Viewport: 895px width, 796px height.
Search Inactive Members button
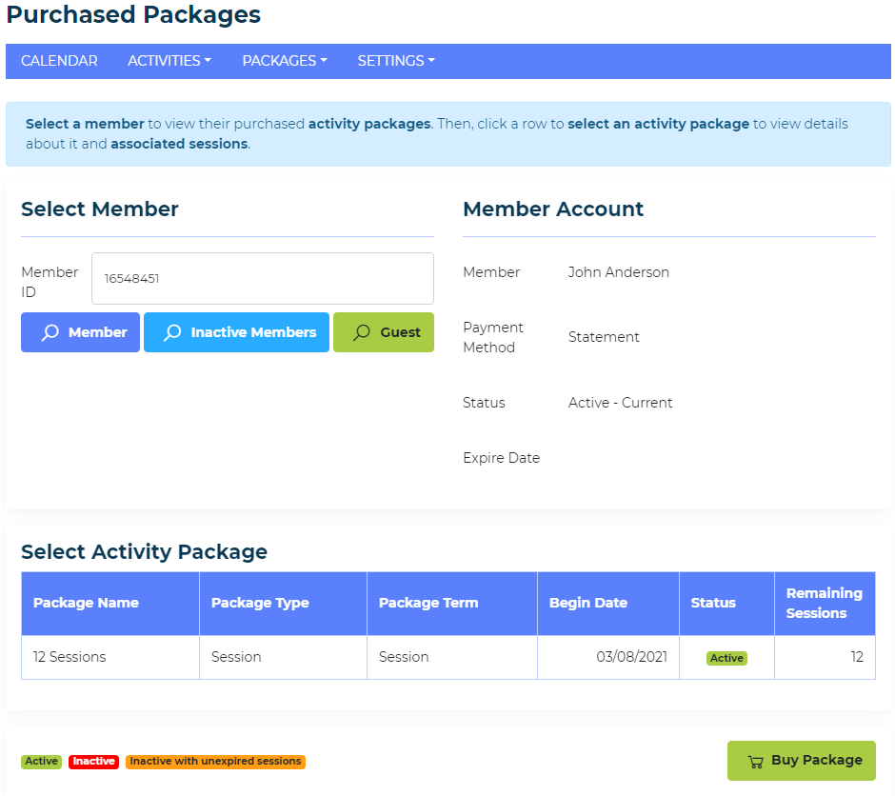click(236, 332)
